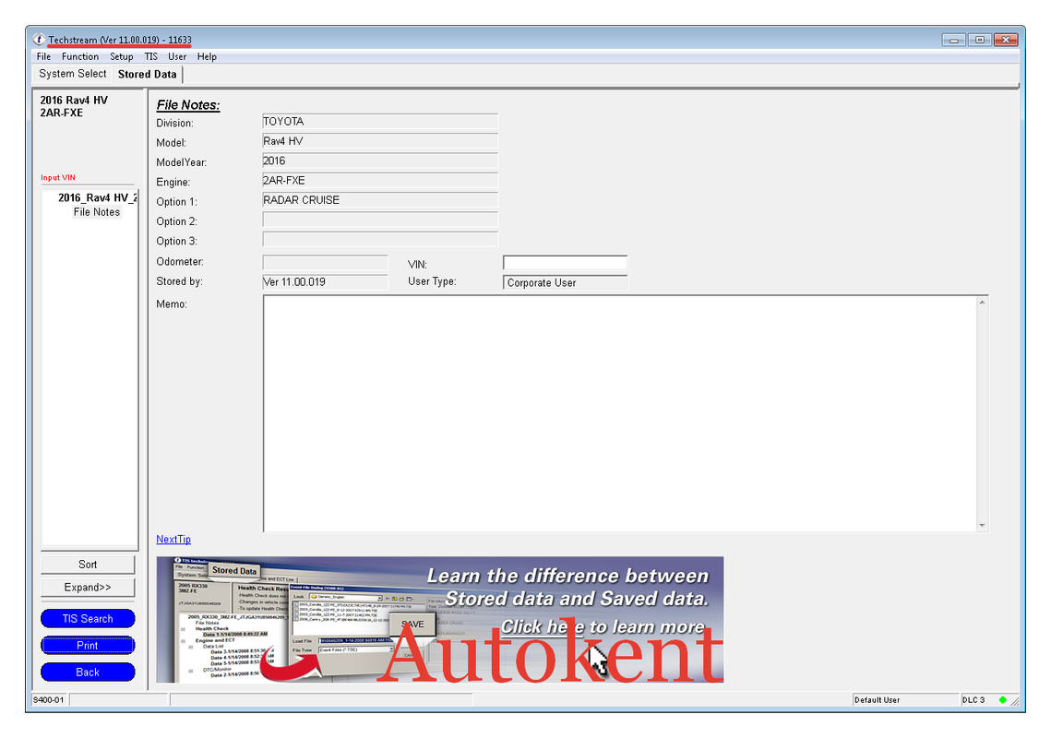Click the Expand>> button
Image resolution: width=1051 pixels, height=738 pixels.
88,588
